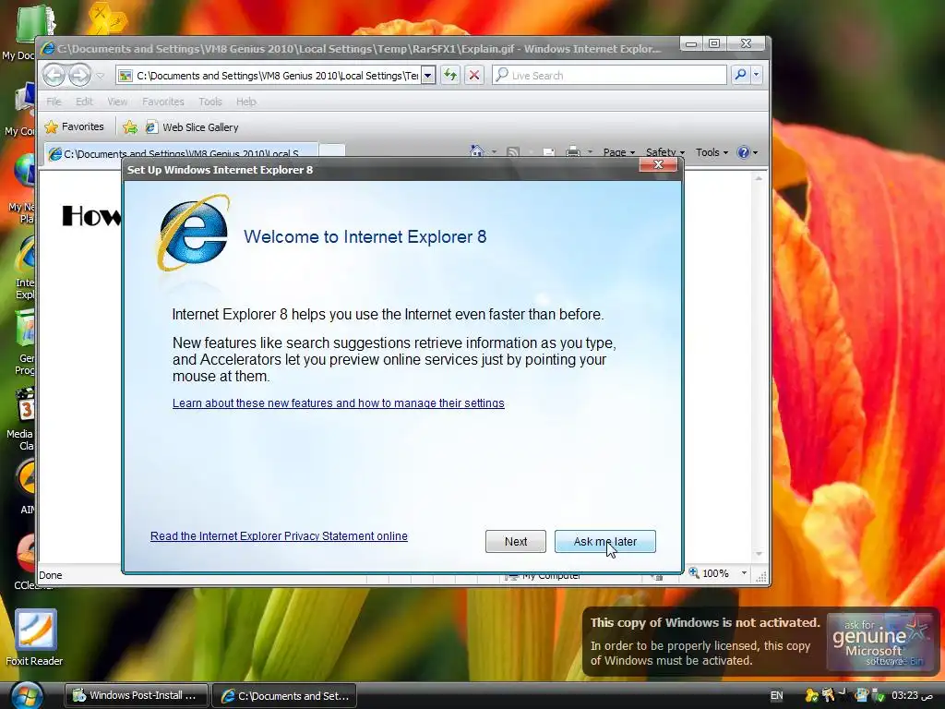This screenshot has height=709, width=945.
Task: Click the blue Help question mark icon
Action: click(x=744, y=152)
